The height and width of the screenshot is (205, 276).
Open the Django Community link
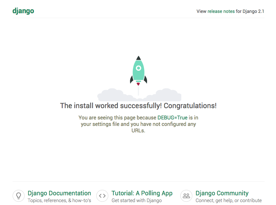(x=222, y=193)
